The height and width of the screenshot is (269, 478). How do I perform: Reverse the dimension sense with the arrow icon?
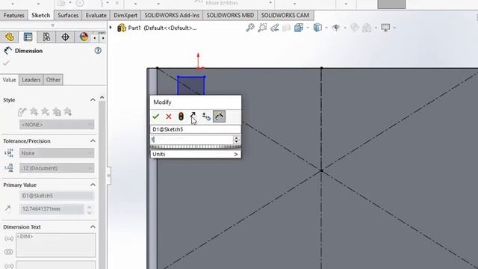193,116
